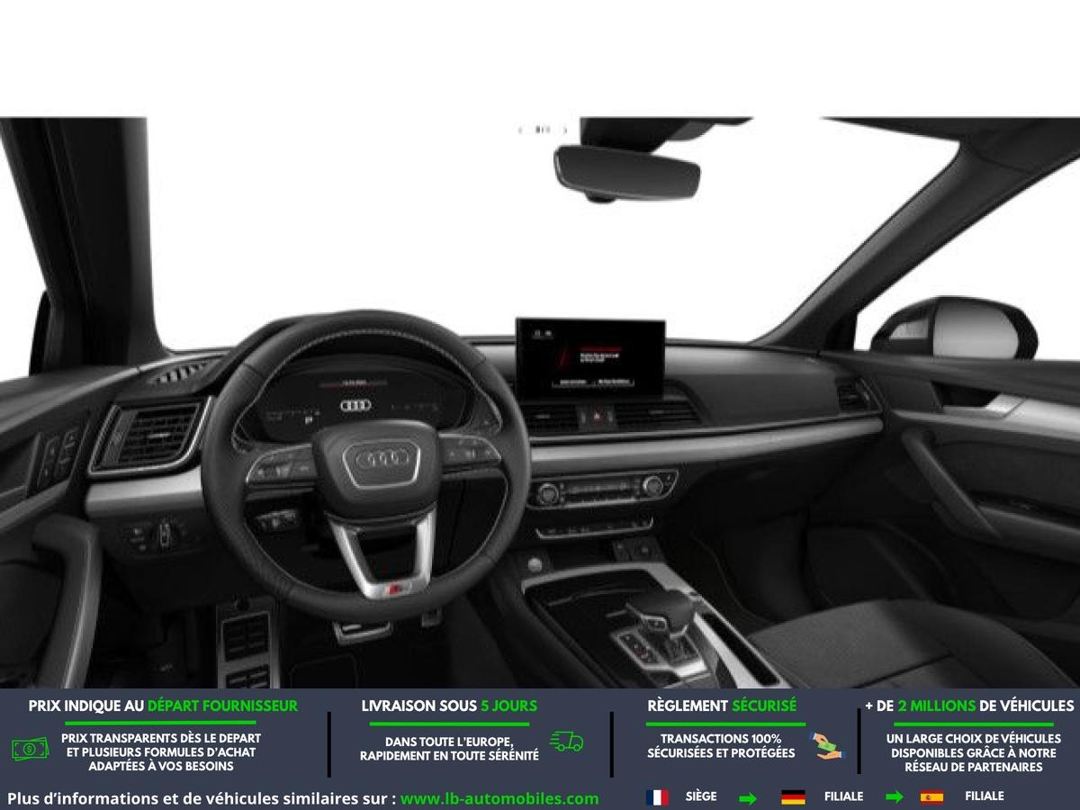Viewport: 1080px width, 810px height.
Task: Click the driver-side dashboard air vent
Action: click(149, 436)
